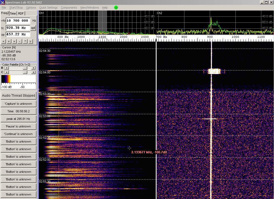Switch to the Time tab
The width and height of the screenshot is (274, 199).
[13, 14]
